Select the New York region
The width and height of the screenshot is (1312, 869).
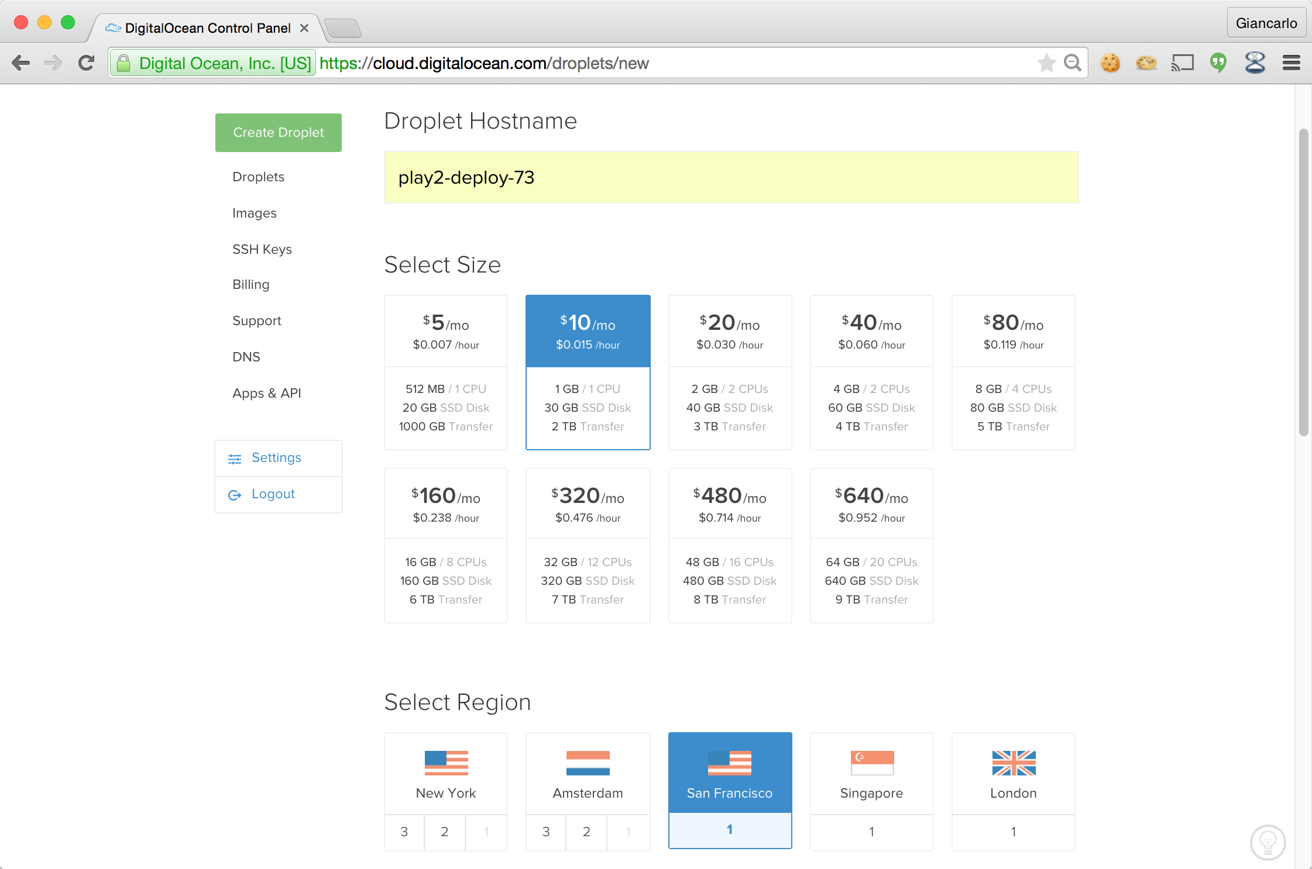click(446, 773)
